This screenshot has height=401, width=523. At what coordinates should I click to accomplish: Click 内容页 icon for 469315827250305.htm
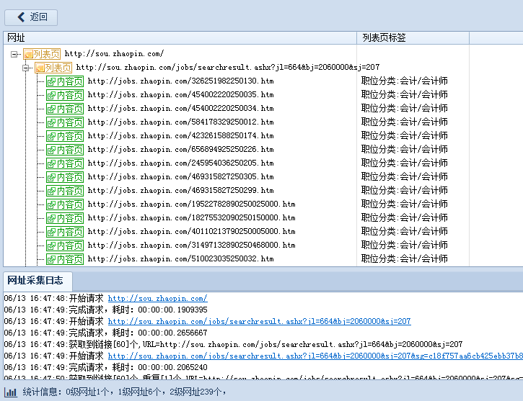pyautogui.click(x=65, y=176)
